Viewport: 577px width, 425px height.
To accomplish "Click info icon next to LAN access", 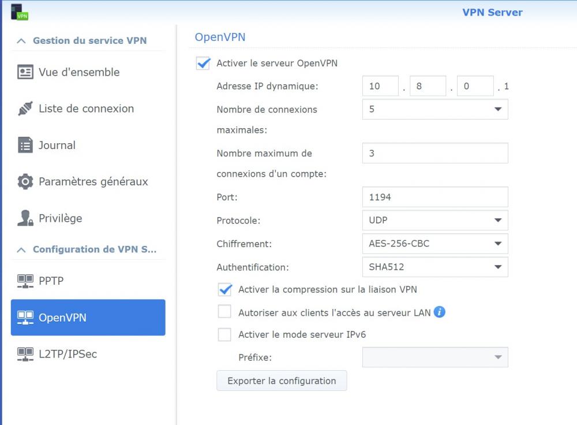I will coord(439,312).
